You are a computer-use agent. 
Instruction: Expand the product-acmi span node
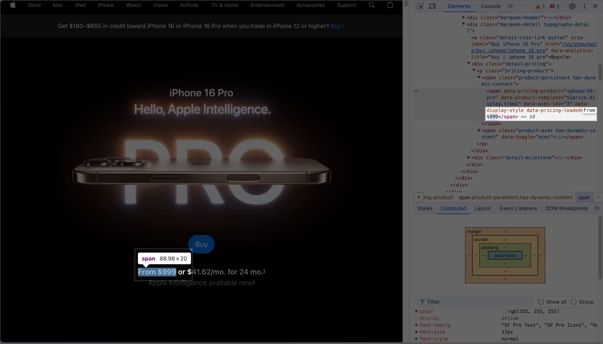479,130
